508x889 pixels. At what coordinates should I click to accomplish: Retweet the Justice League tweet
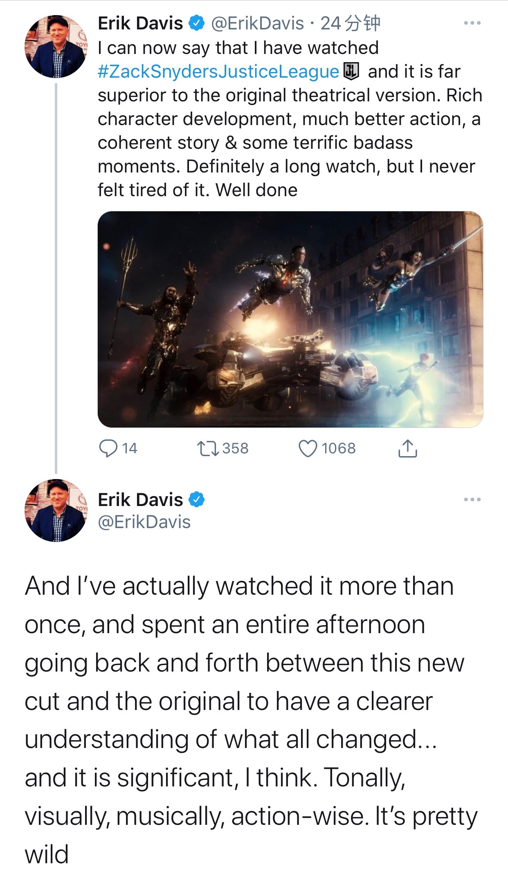click(208, 448)
